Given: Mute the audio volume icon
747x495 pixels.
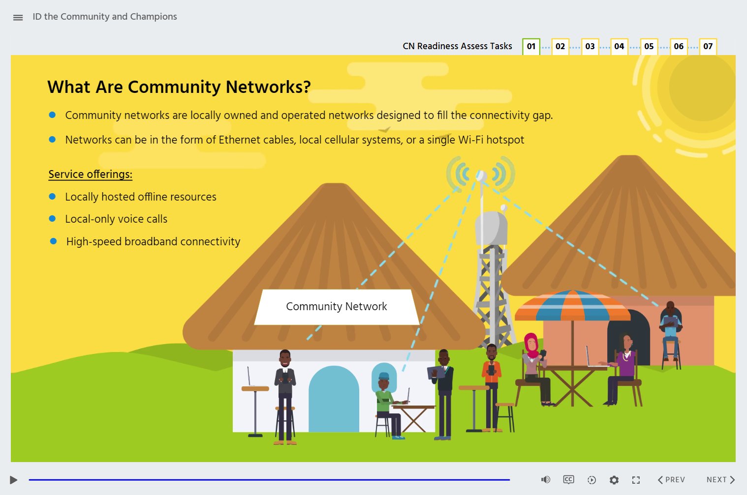Looking at the screenshot, I should tap(546, 480).
